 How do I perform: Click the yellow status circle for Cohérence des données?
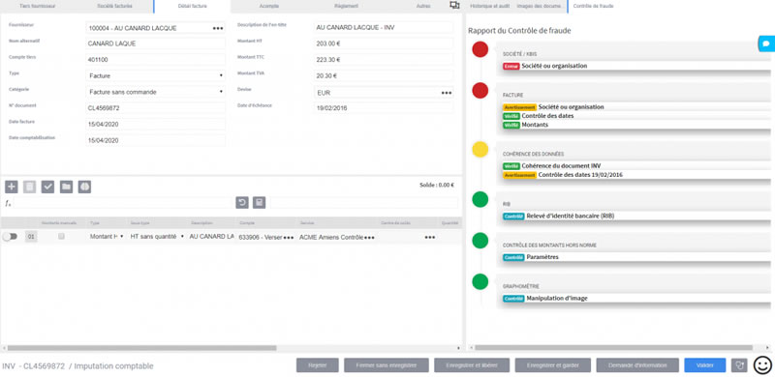pos(480,150)
